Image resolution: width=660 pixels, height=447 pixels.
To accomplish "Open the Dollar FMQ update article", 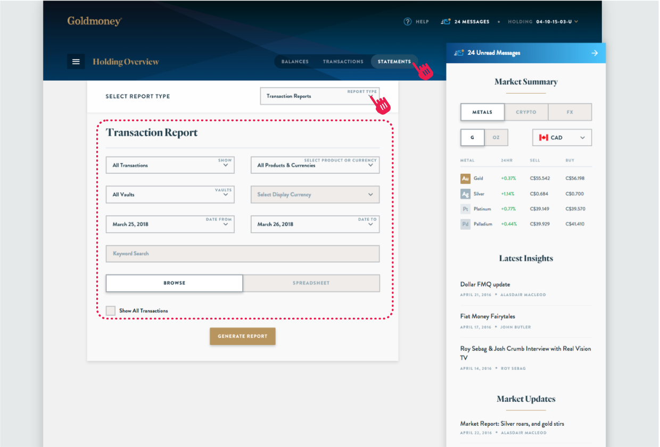I will [485, 284].
